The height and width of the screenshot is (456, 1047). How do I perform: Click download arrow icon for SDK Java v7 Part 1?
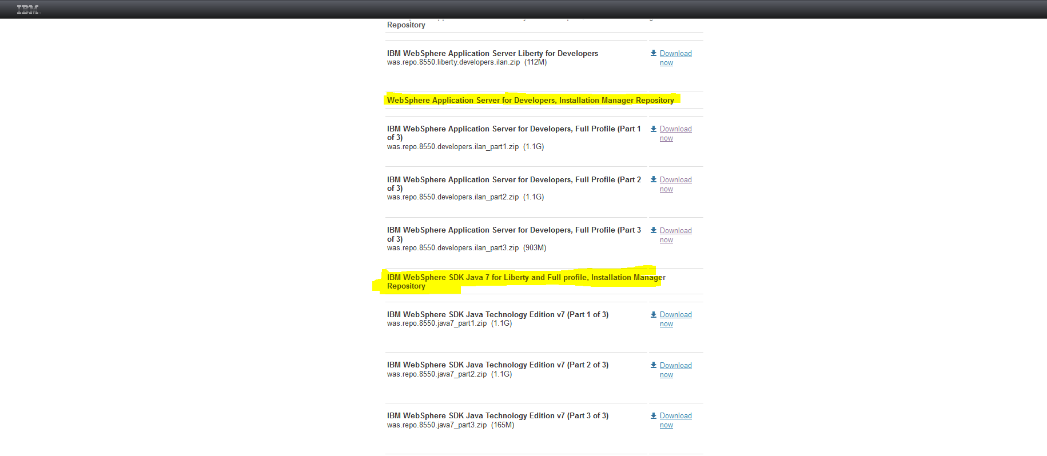tap(654, 314)
